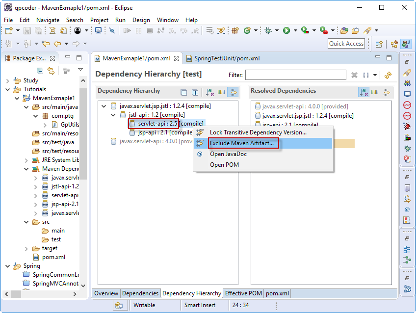This screenshot has width=416, height=313.
Task: Toggle alphabetical sort in Resolved Dependencies panel
Action: coord(364,92)
